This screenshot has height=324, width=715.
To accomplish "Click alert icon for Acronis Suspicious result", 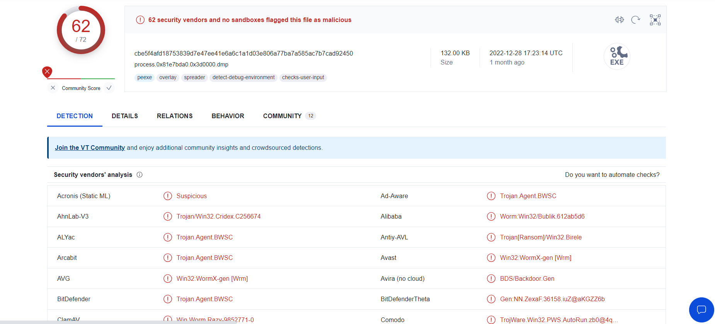I will [x=168, y=196].
